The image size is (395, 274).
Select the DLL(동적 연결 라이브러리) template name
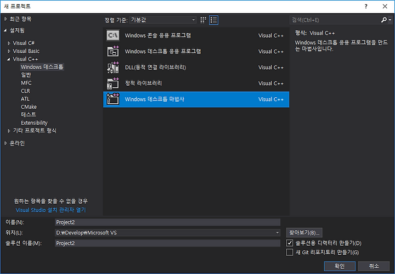point(155,68)
